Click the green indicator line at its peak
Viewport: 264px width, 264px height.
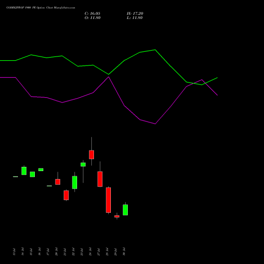pyautogui.click(x=155, y=50)
